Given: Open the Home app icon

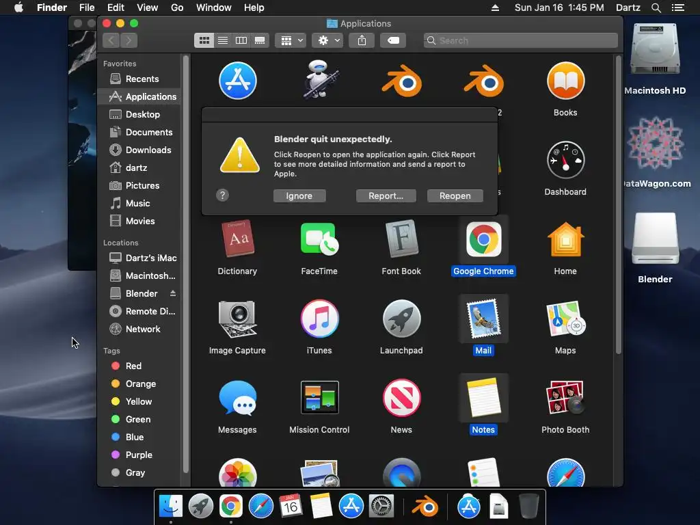Looking at the screenshot, I should pos(565,239).
